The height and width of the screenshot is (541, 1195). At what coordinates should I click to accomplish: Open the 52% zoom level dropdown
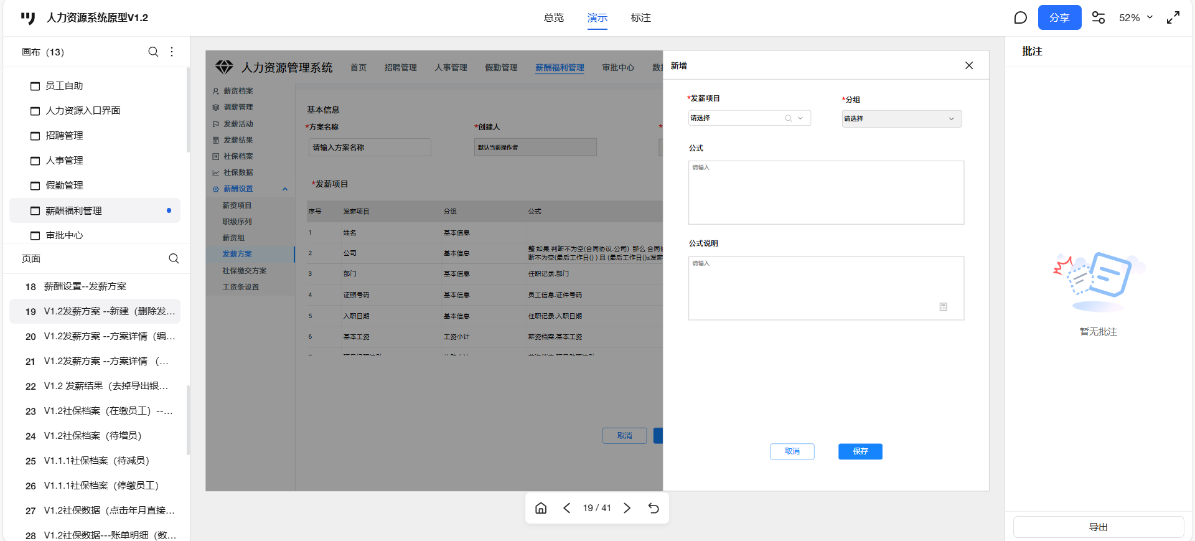click(1135, 17)
